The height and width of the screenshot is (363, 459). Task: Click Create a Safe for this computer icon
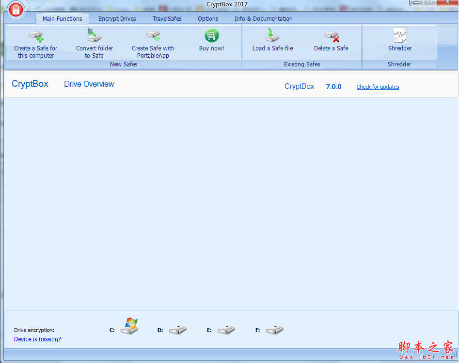[x=35, y=36]
